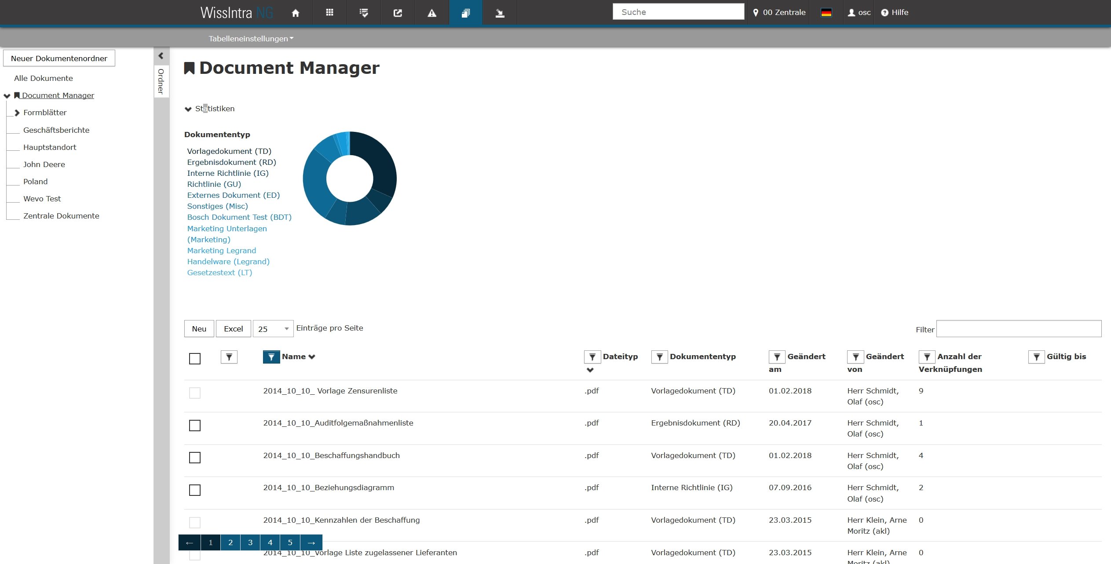Click the documents icon in top navbar
1111x564 pixels.
(466, 13)
